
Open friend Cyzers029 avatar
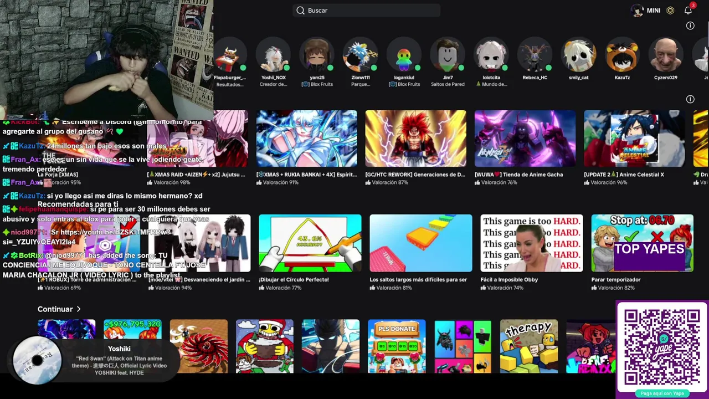[x=665, y=55]
